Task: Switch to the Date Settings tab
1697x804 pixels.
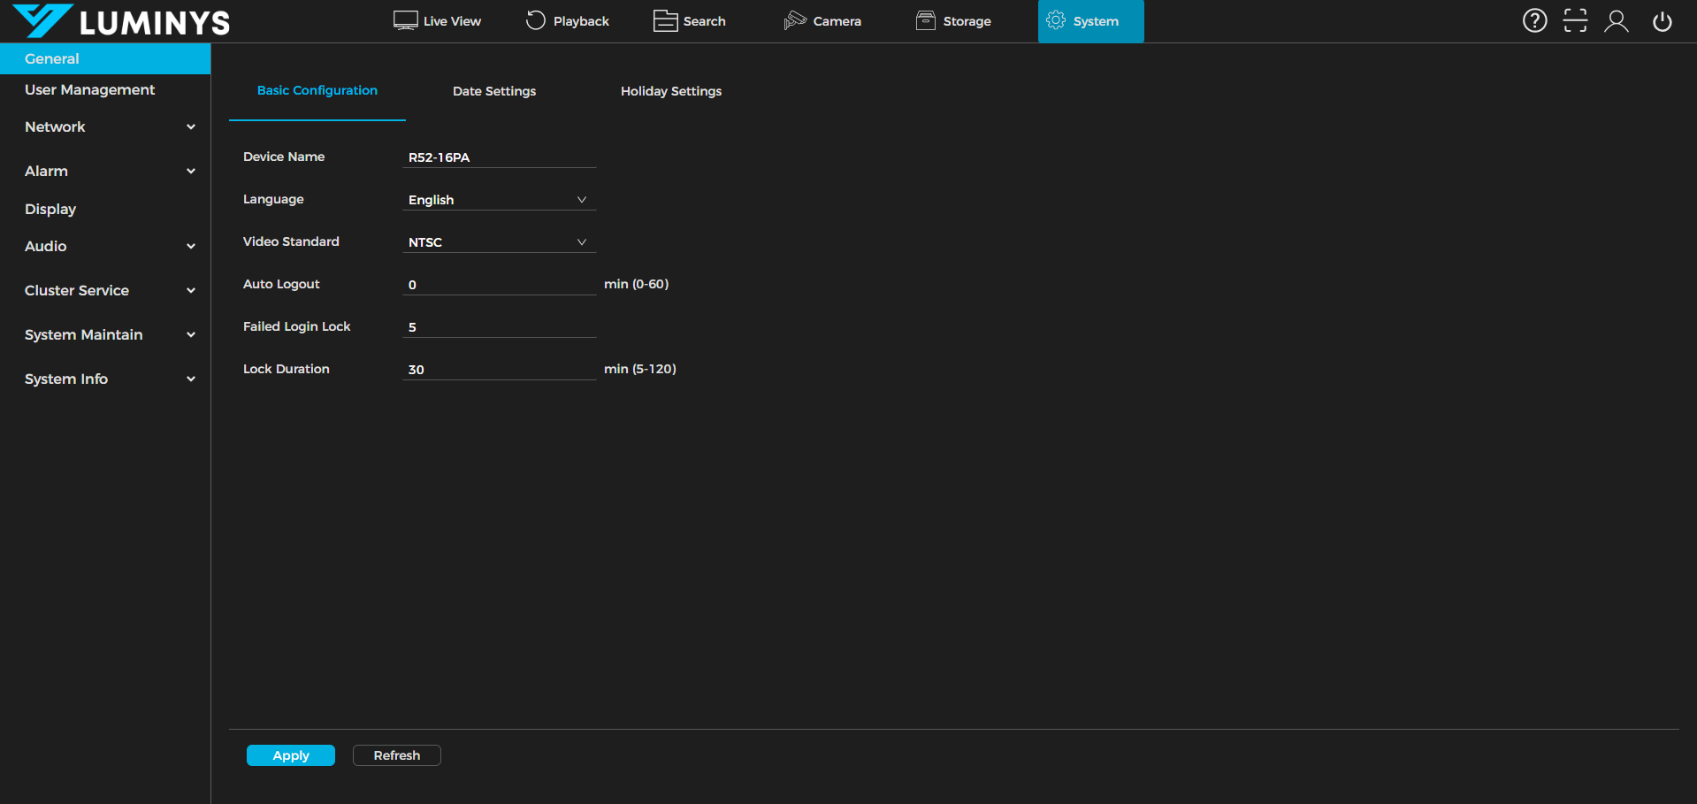Action: tap(493, 91)
